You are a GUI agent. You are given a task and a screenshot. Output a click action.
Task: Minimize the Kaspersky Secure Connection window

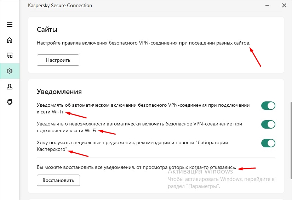(x=265, y=5)
